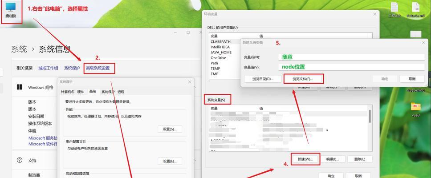Viewport: 431px width, 178px height.
Task: Open the vue3 folder on the desktop
Action: [415, 109]
